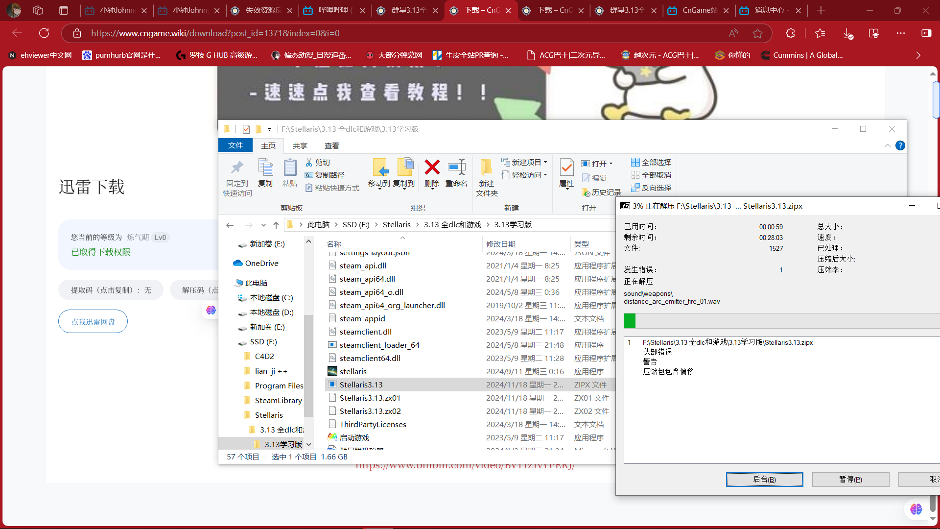The width and height of the screenshot is (940, 529).
Task: Toggle quick access toolbar properties checkbox
Action: point(246,129)
